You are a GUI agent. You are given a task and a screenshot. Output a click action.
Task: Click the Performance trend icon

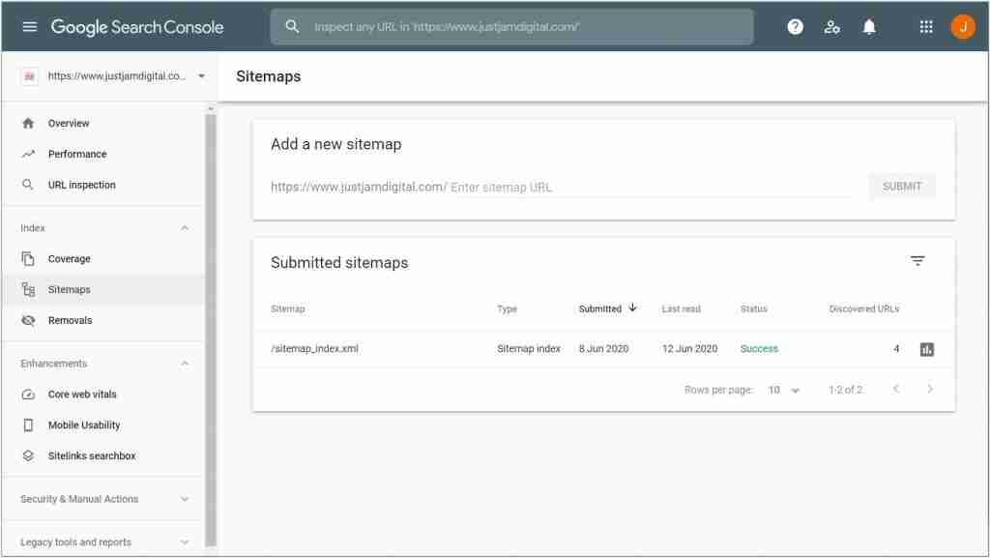[x=28, y=154]
